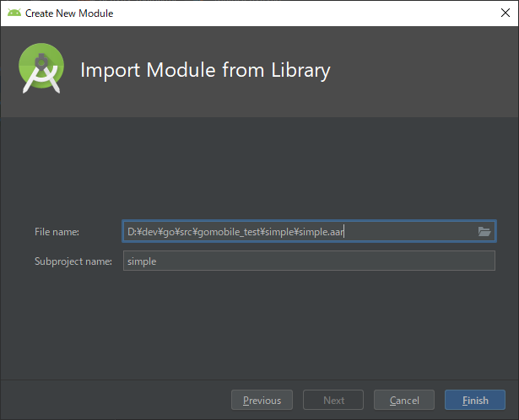
Task: Close the Create New Module dialog
Action: coord(499,13)
